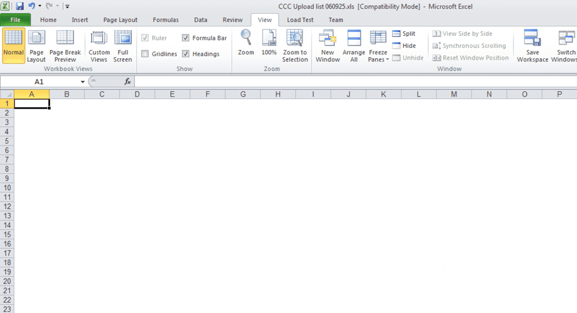Switch to the Home tab
Screen dimensions: 577x313
(x=48, y=20)
